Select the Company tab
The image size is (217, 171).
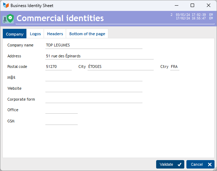[15, 34]
